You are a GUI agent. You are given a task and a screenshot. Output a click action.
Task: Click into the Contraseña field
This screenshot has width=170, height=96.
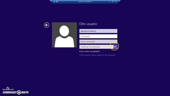pos(98,36)
